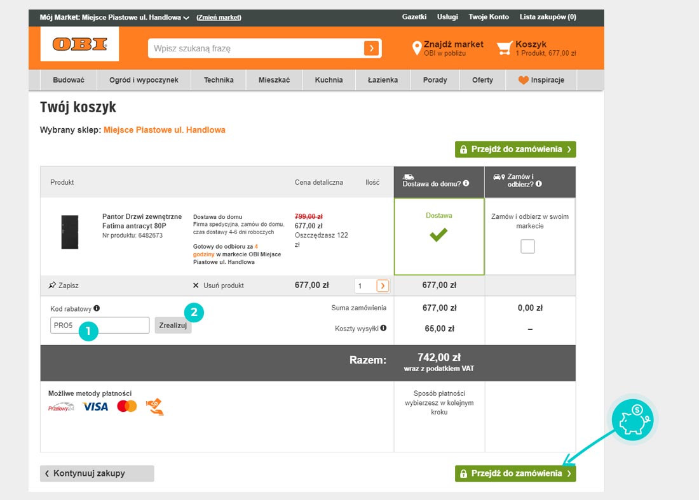Click the car and pin pickup icon
Viewport: 699px width, 500px height.
pos(499,177)
